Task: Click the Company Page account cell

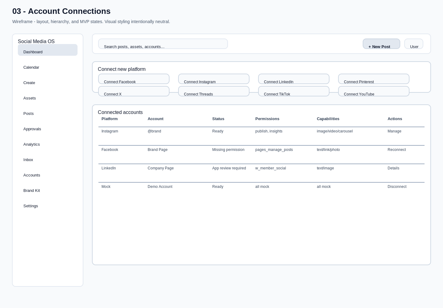Action: pyautogui.click(x=161, y=168)
